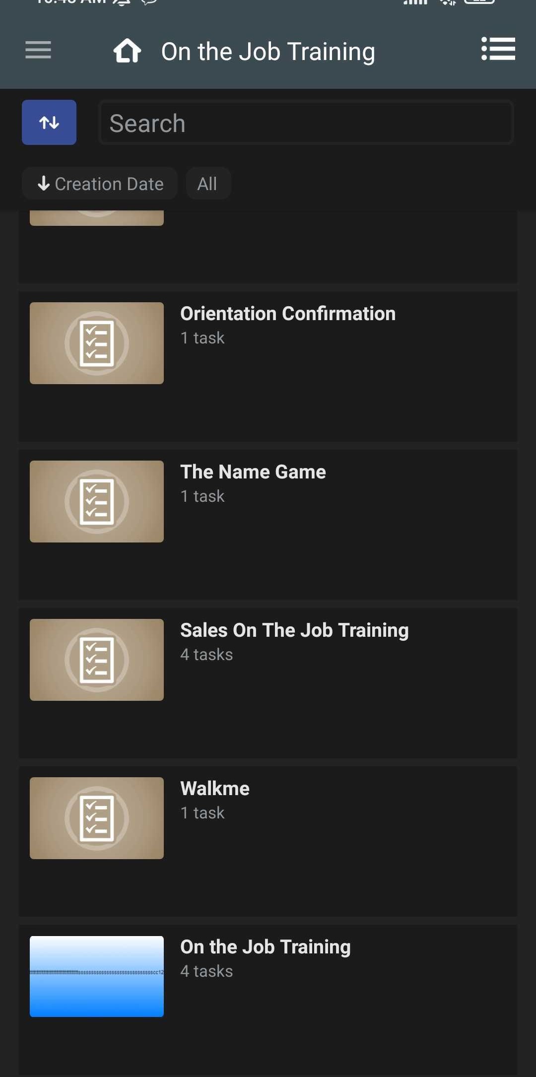Viewport: 536px width, 1077px height.
Task: Click inside the Search field
Action: coord(306,122)
